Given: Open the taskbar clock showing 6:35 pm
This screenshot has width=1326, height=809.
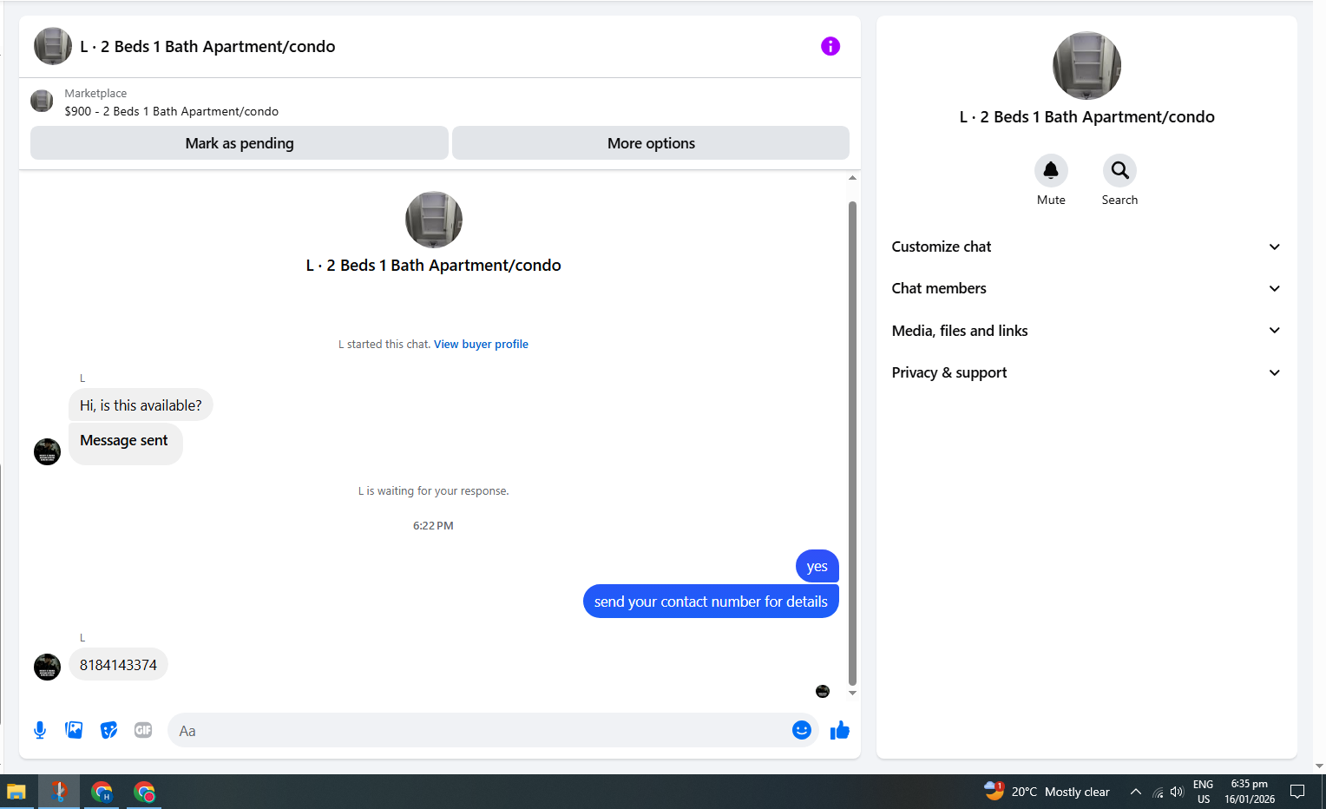Looking at the screenshot, I should (1250, 792).
